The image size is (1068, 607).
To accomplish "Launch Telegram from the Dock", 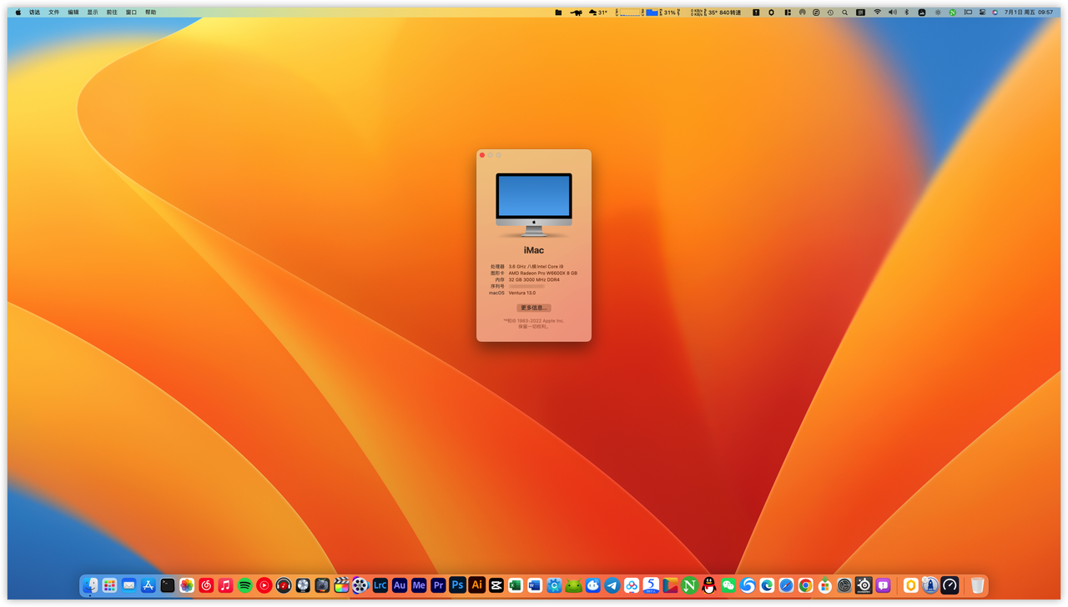I will coord(612,585).
